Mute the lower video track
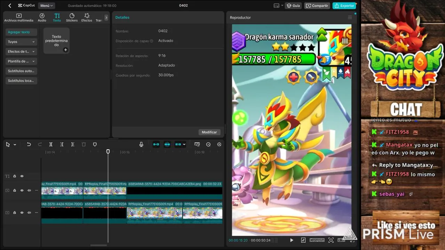This screenshot has height=250, width=445. click(29, 212)
